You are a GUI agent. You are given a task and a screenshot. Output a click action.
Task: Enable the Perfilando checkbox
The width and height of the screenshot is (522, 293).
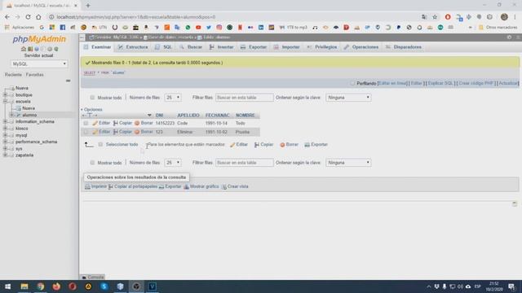tap(352, 83)
